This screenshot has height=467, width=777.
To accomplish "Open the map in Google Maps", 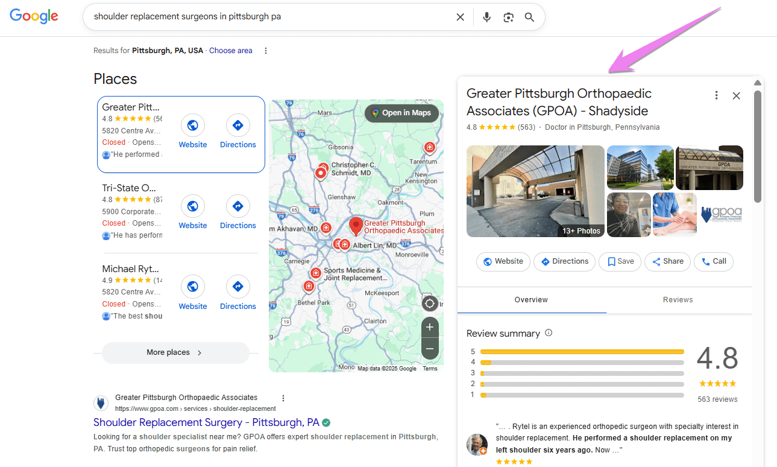I will tap(401, 113).
